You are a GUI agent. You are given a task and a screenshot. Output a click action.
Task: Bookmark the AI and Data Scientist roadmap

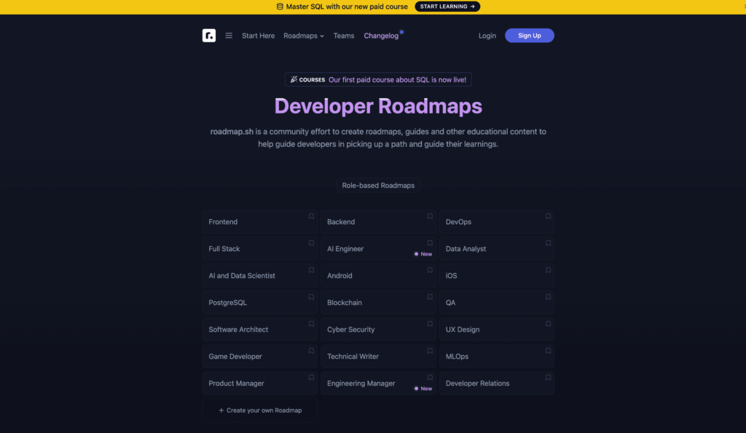click(311, 270)
